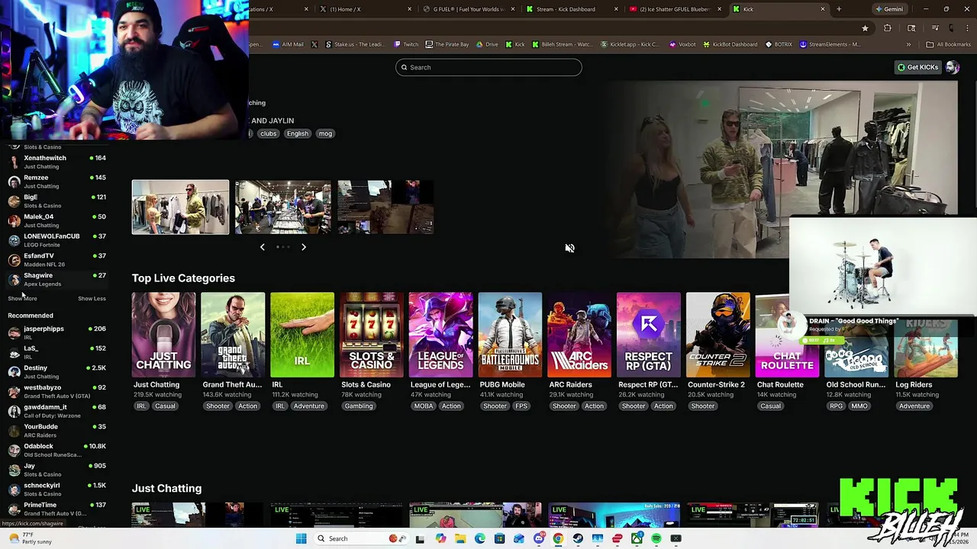Open the Respect RP (GTA) category card
The width and height of the screenshot is (977, 549).
click(649, 335)
